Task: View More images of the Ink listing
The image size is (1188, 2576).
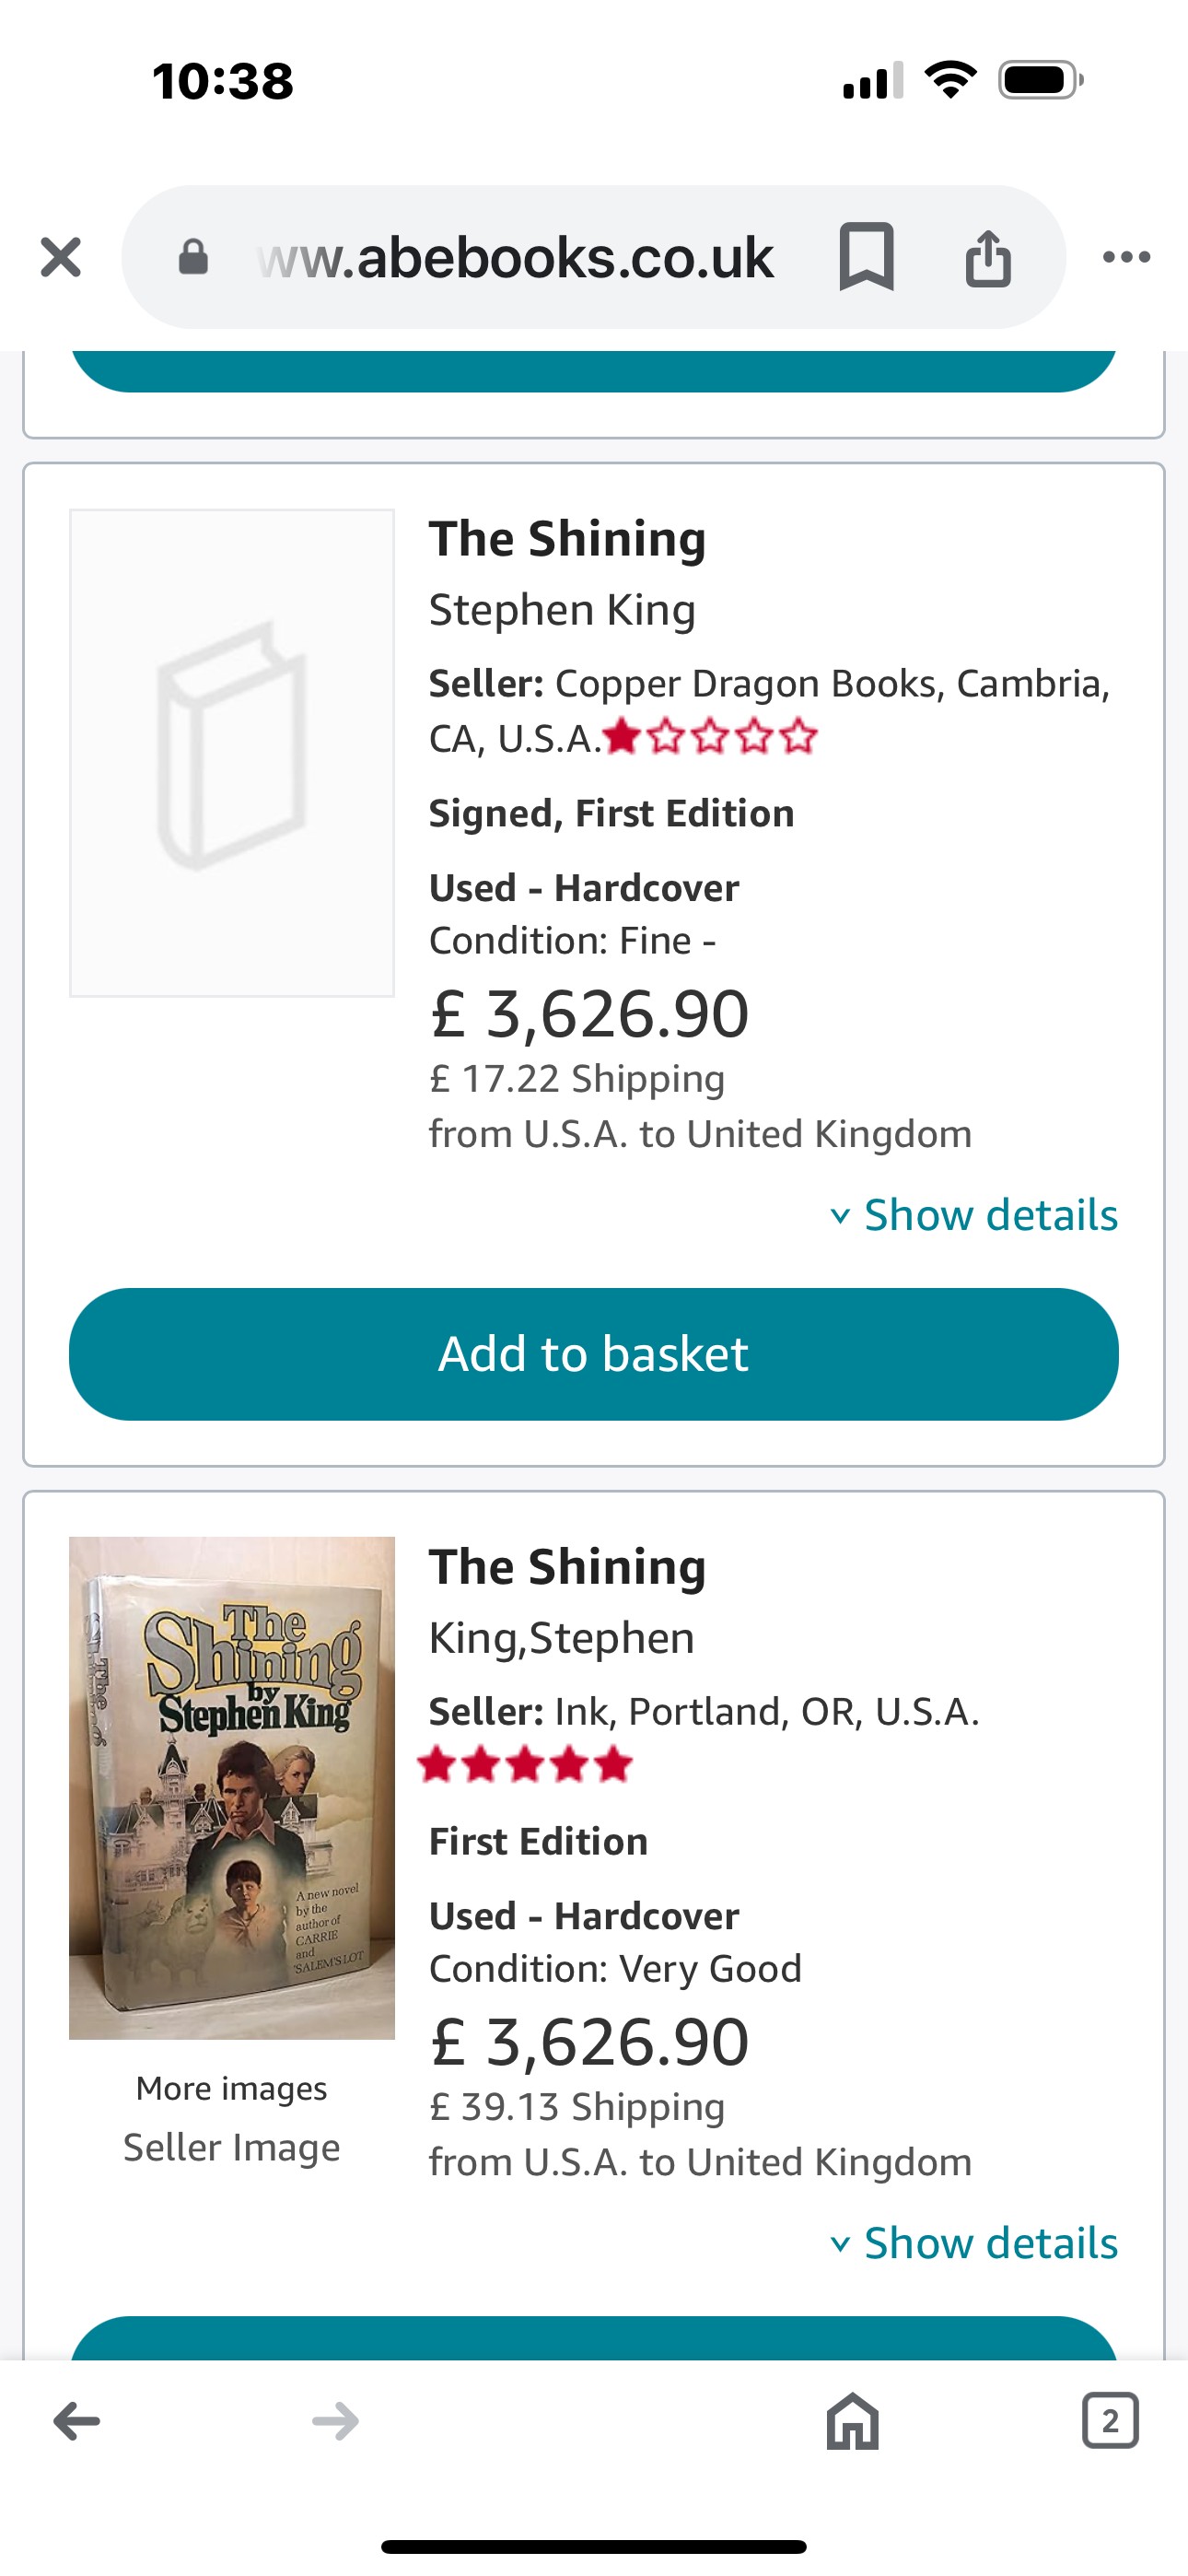Action: click(x=232, y=2088)
